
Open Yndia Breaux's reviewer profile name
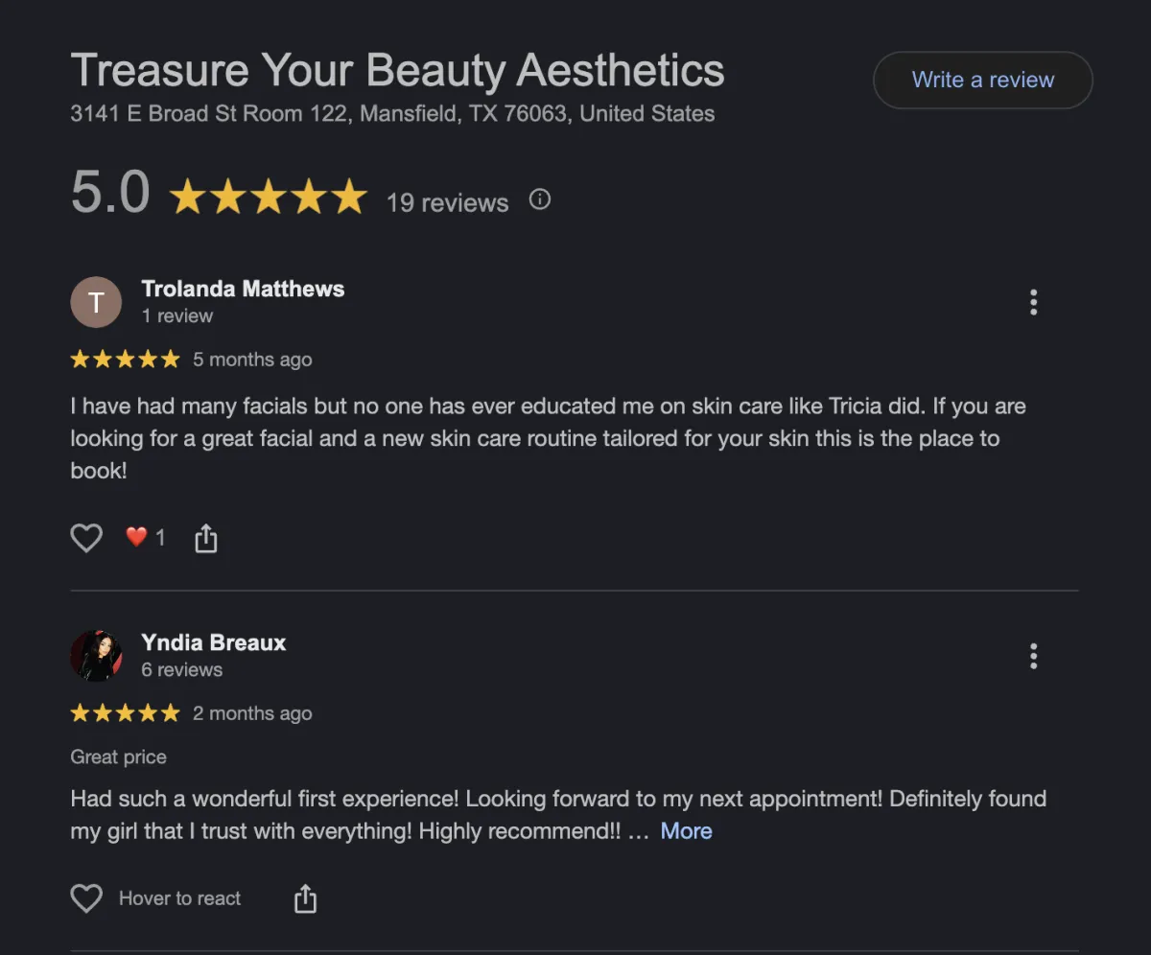point(213,642)
